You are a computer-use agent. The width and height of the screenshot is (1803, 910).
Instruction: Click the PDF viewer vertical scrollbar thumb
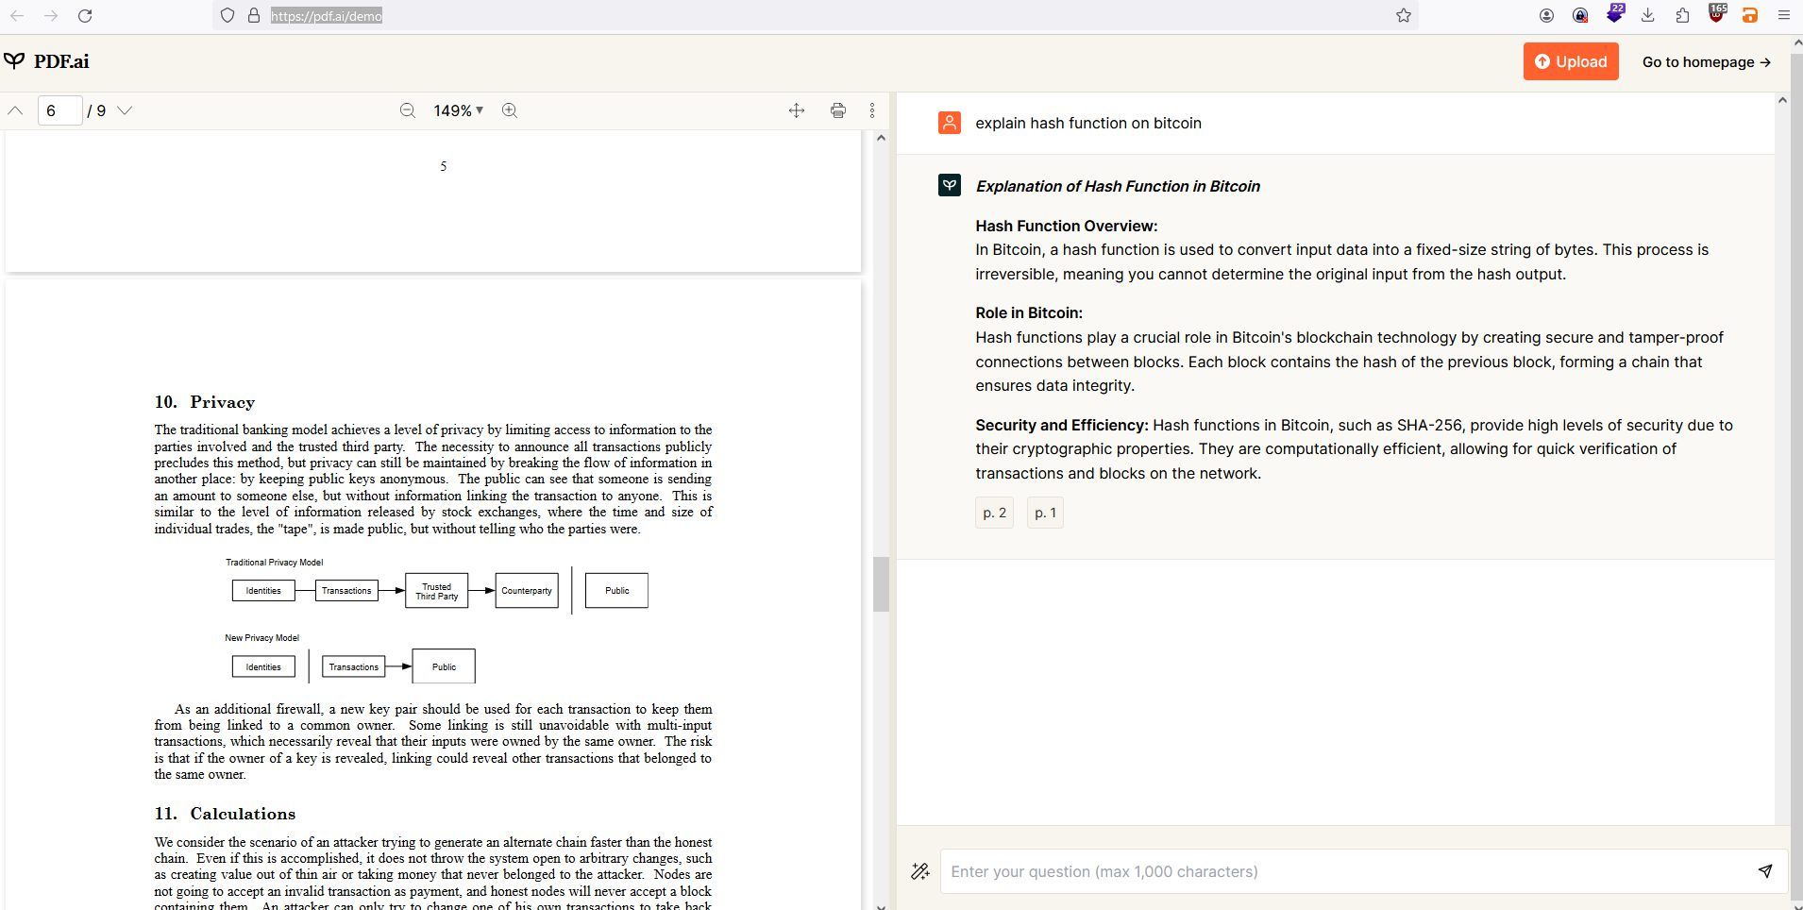coord(881,584)
